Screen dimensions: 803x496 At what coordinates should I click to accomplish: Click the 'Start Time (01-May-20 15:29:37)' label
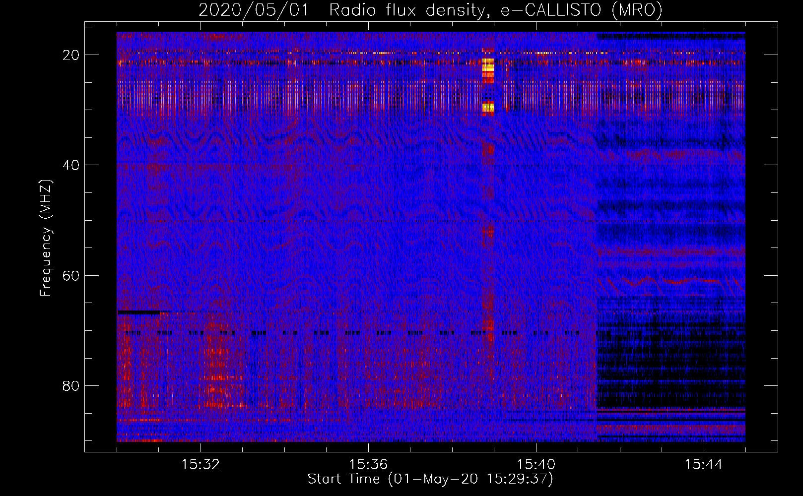coord(430,479)
